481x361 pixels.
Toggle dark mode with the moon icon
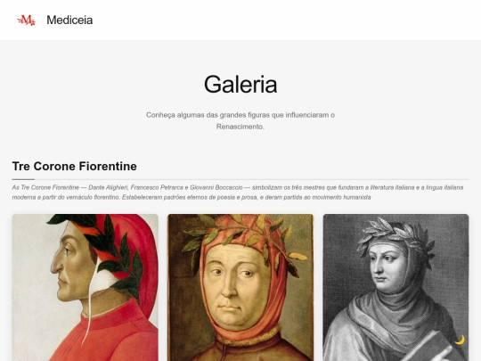pos(460,340)
